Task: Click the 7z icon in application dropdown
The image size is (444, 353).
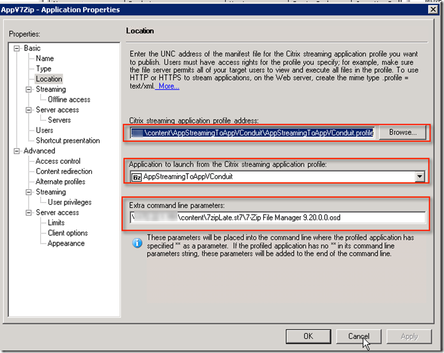Action: click(137, 177)
